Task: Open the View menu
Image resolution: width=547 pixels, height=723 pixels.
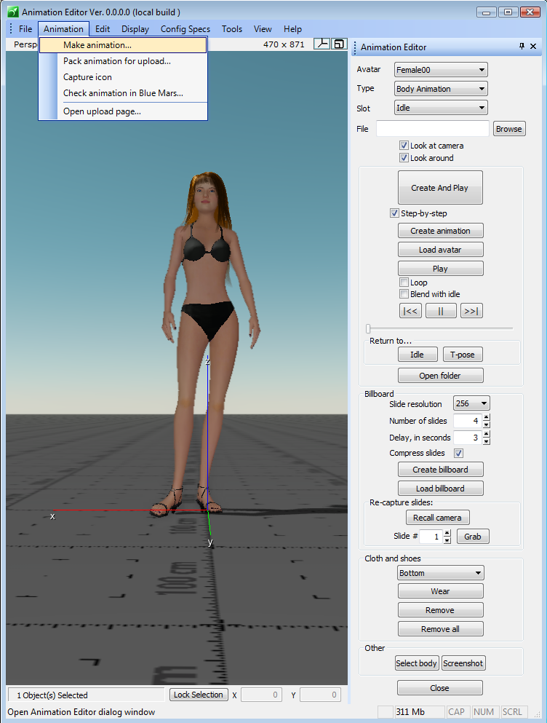Action: [263, 29]
